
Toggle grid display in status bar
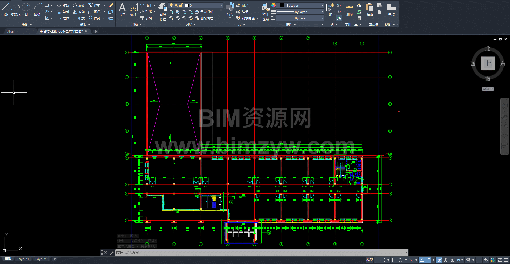click(x=377, y=260)
